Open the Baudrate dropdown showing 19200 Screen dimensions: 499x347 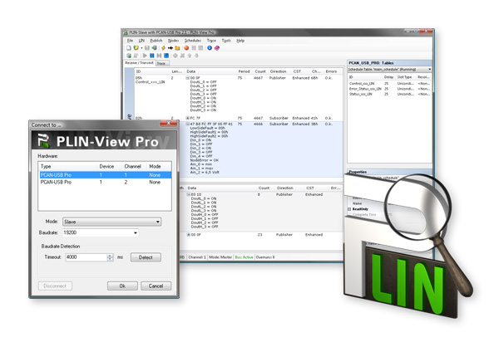101,232
